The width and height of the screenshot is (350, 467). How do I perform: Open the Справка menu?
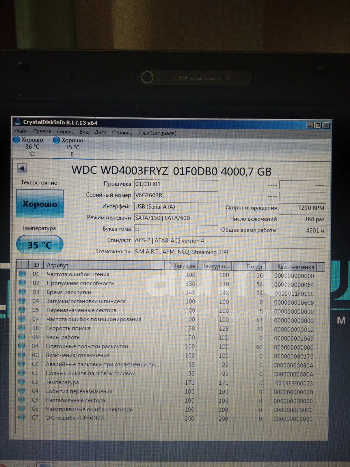(122, 133)
